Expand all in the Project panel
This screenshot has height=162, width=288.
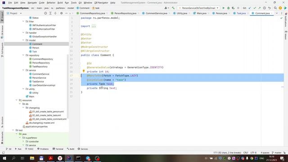click(50, 13)
